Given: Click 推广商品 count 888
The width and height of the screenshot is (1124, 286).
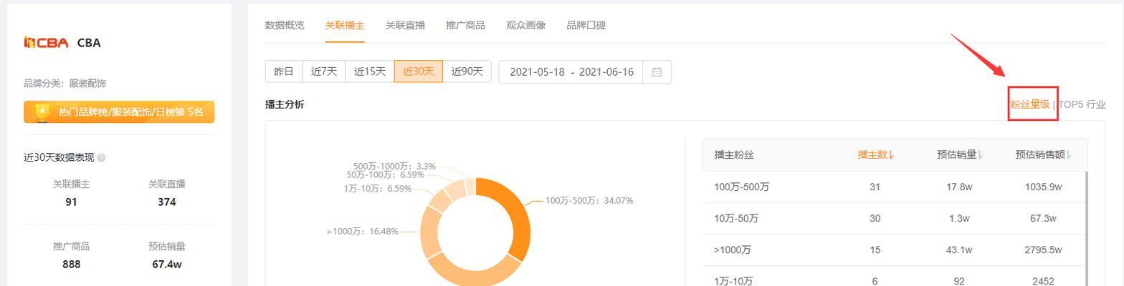Looking at the screenshot, I should 71,265.
